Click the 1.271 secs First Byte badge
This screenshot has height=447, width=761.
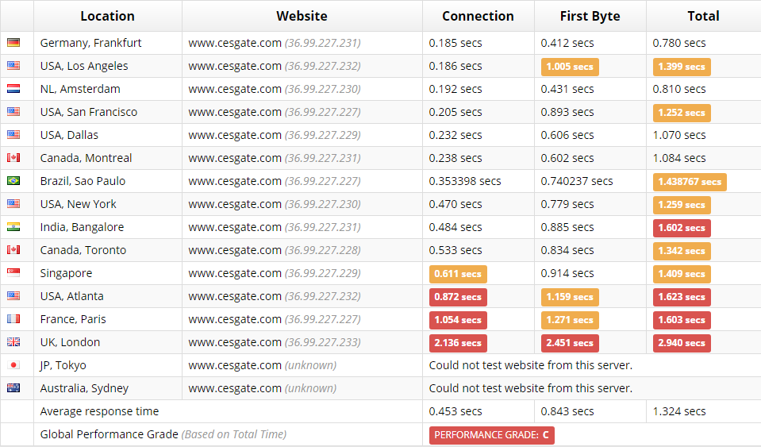coord(570,320)
